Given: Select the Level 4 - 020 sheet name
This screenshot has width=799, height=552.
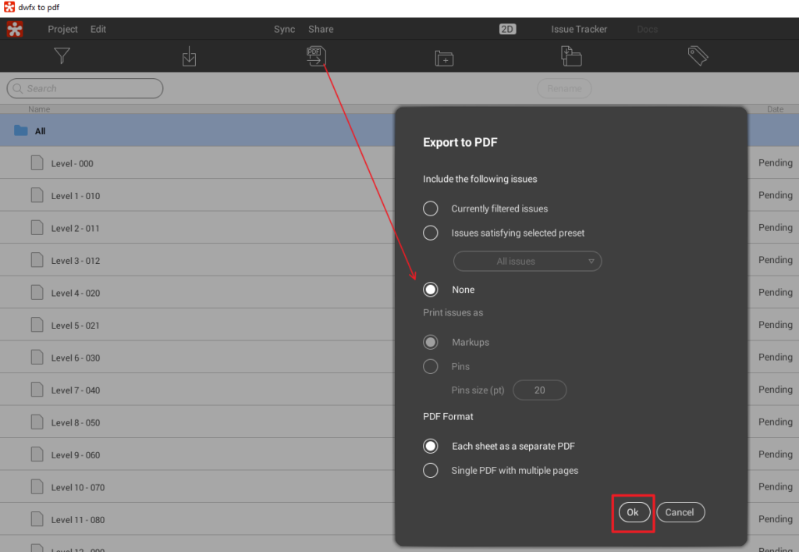Looking at the screenshot, I should tap(76, 293).
